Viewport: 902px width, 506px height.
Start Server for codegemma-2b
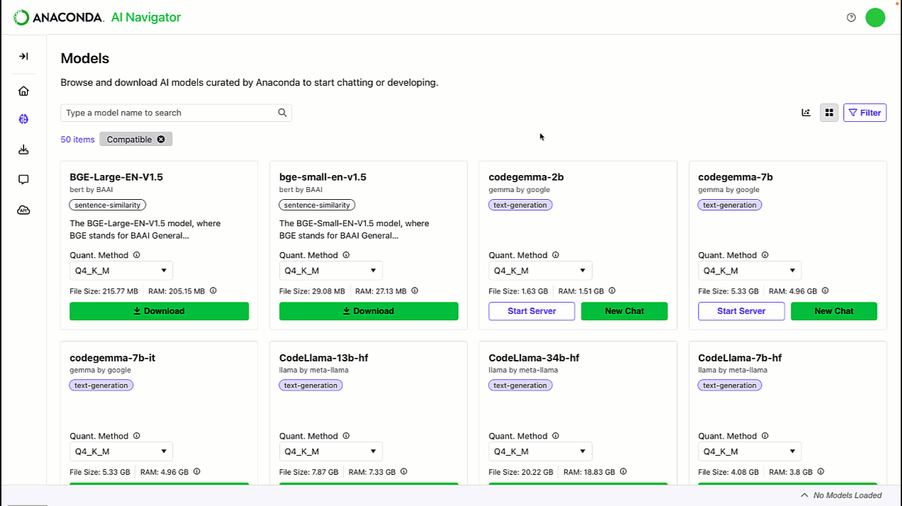point(531,311)
